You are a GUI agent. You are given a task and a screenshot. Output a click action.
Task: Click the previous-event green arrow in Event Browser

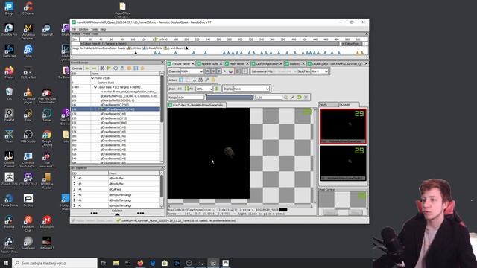click(x=88, y=68)
